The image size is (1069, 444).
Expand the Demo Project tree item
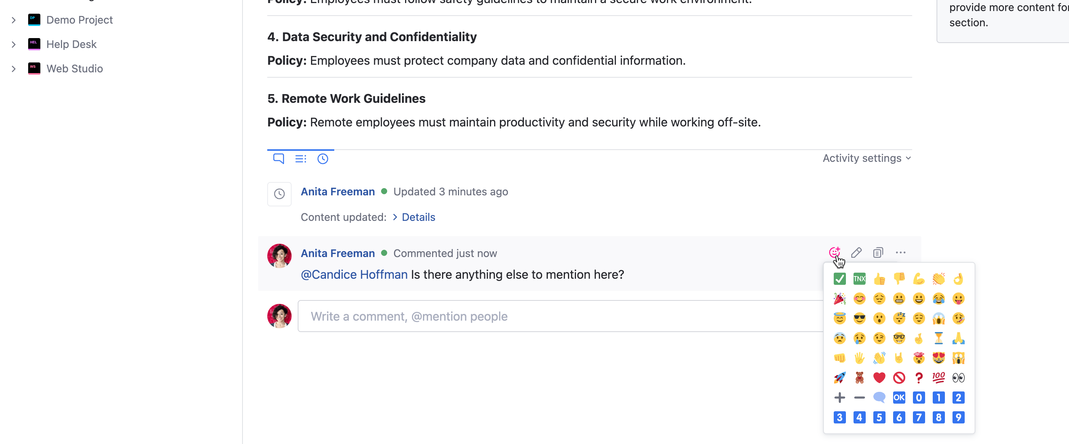coord(14,20)
